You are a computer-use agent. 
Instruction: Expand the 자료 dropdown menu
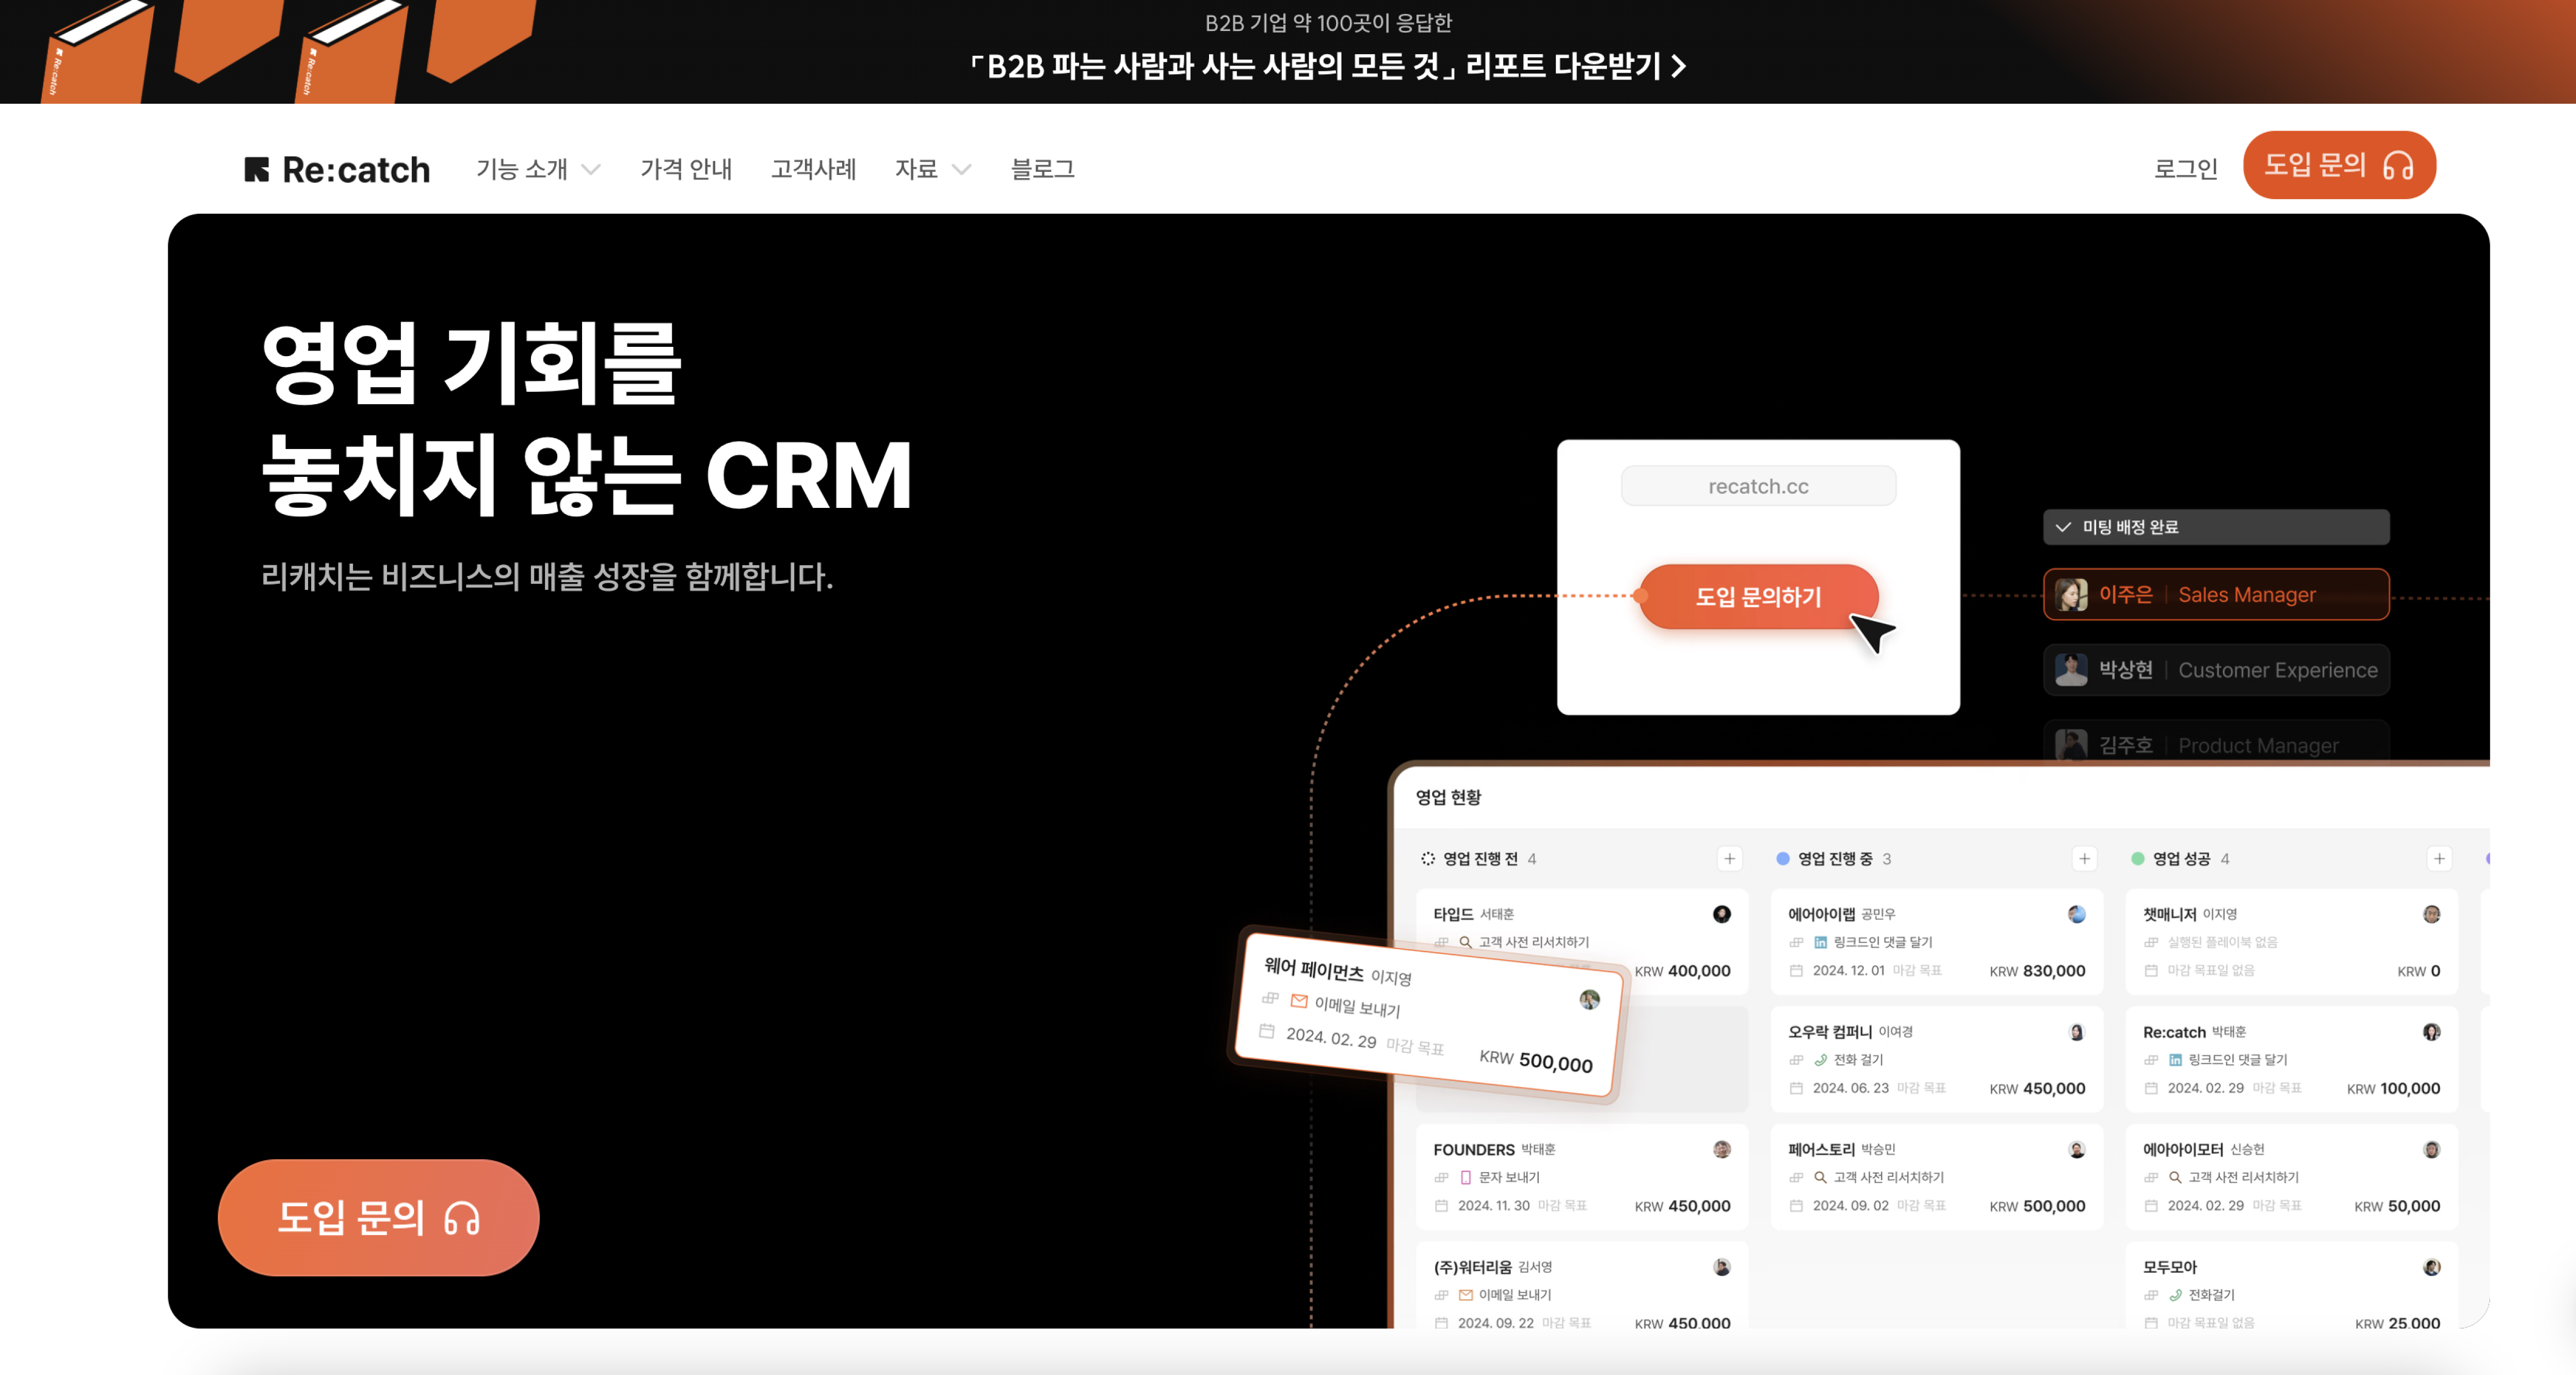point(932,170)
